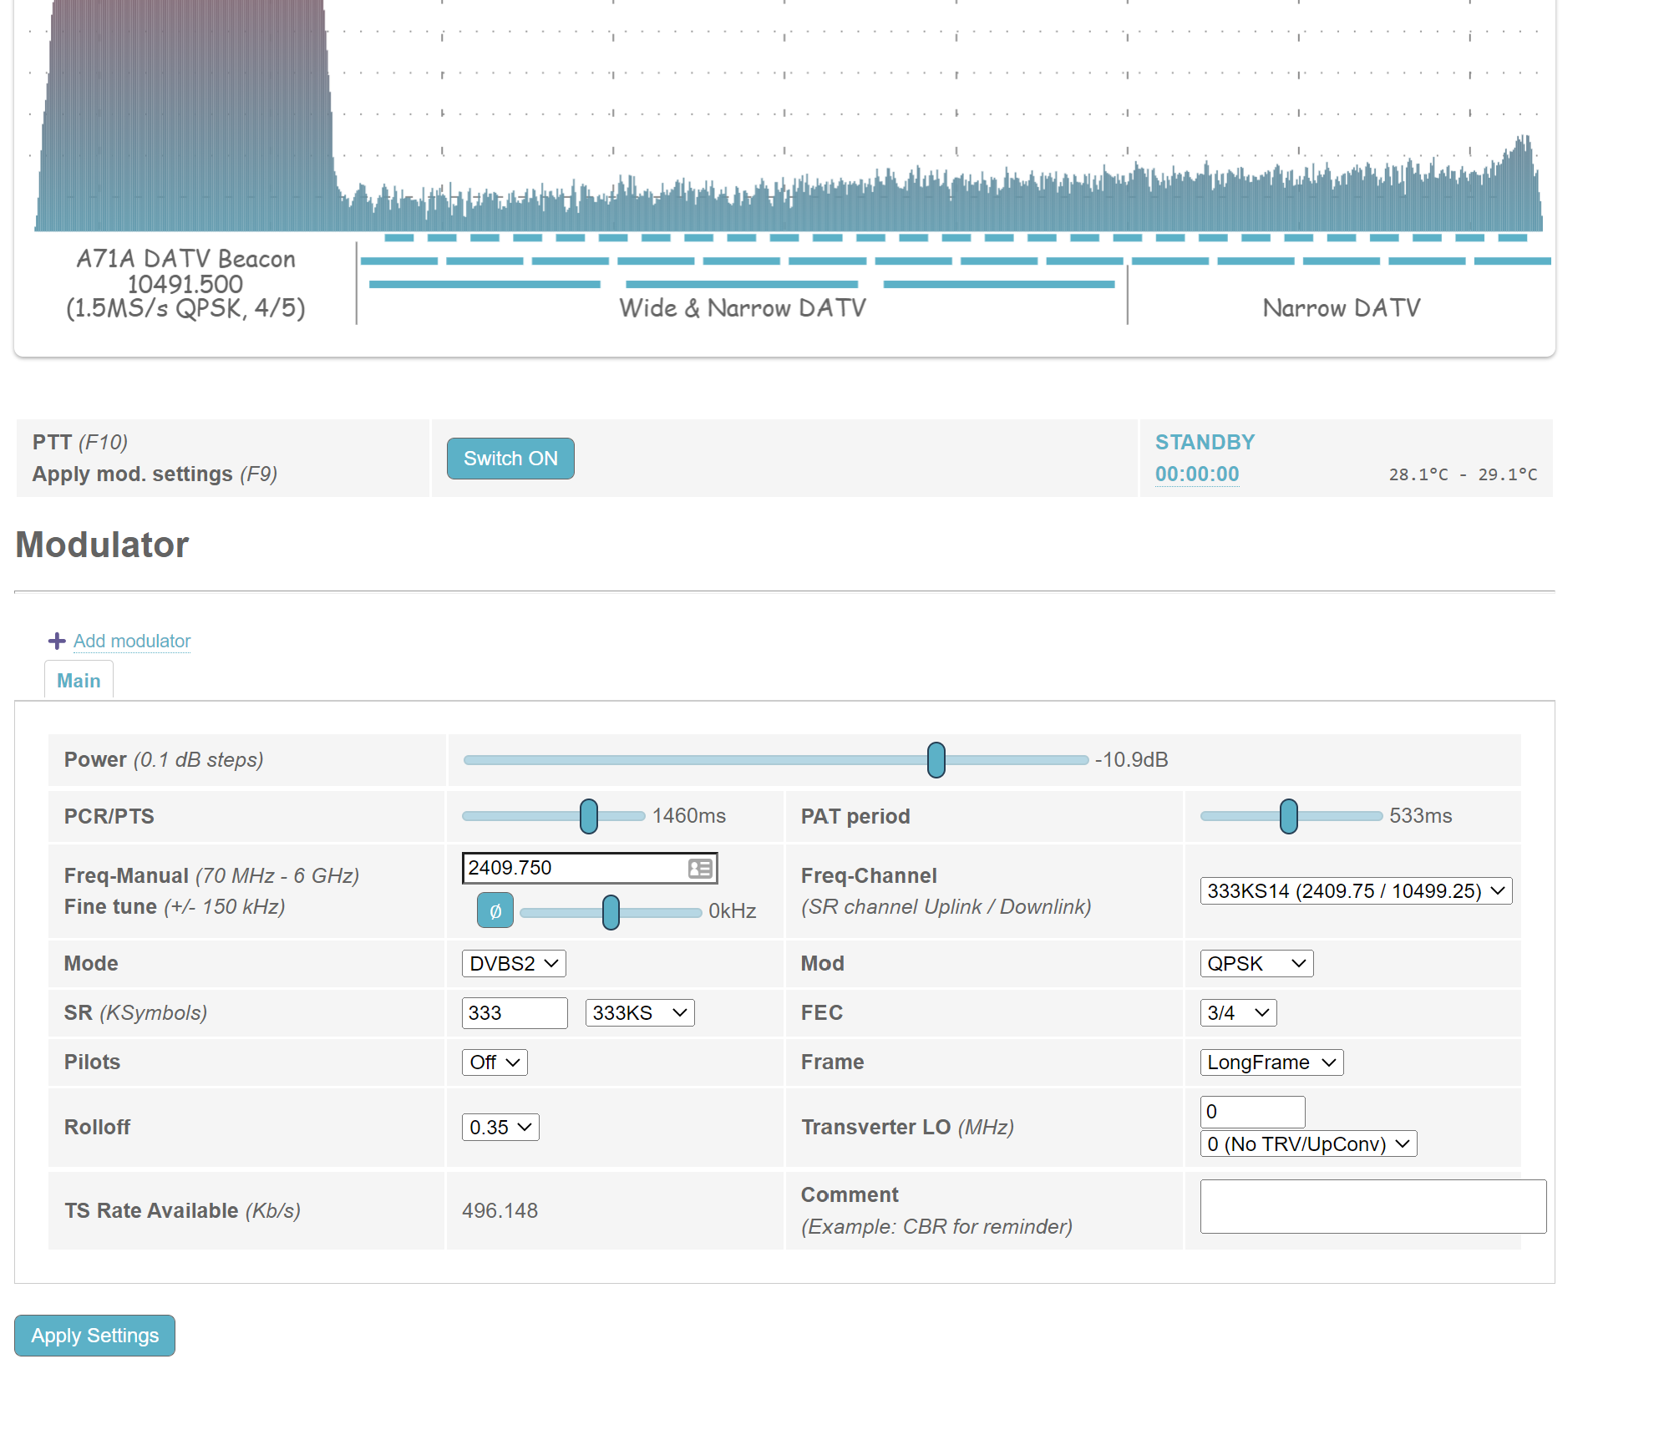Click the SR 333 KSymbols input field

515,1013
